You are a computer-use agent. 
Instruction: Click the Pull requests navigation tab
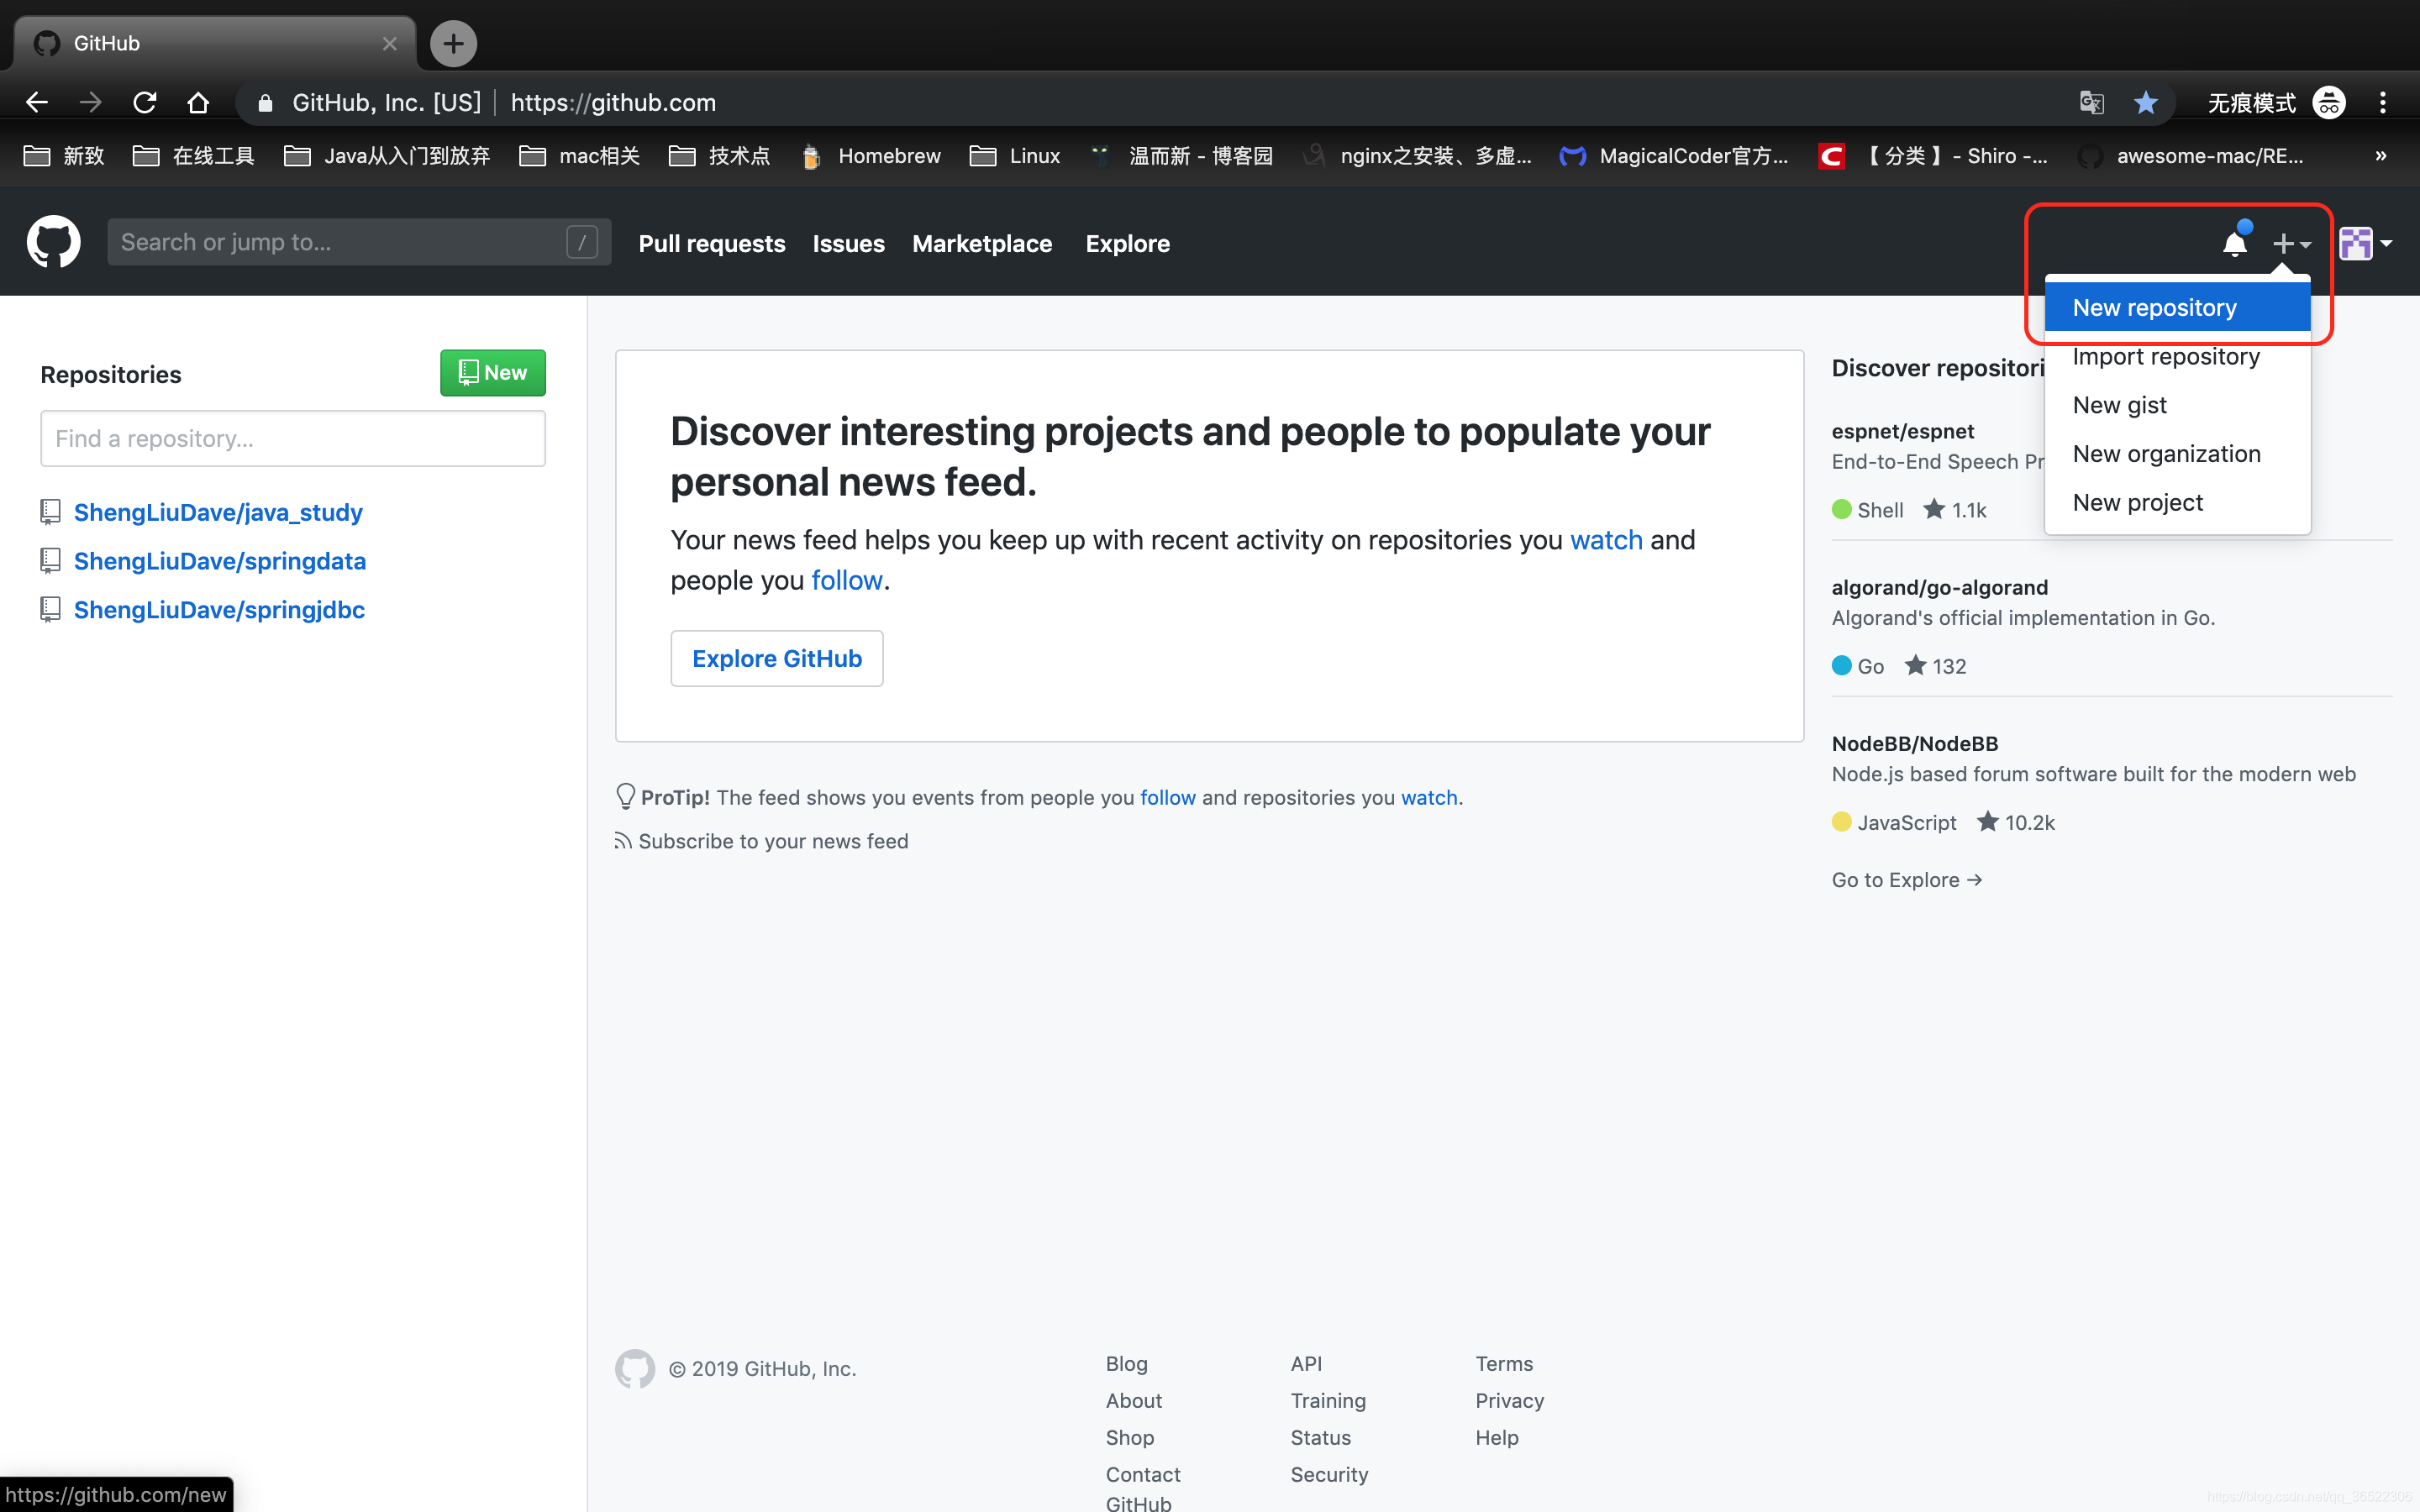(713, 242)
